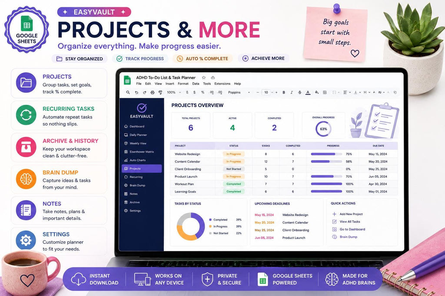Open the Format menu

(183, 84)
